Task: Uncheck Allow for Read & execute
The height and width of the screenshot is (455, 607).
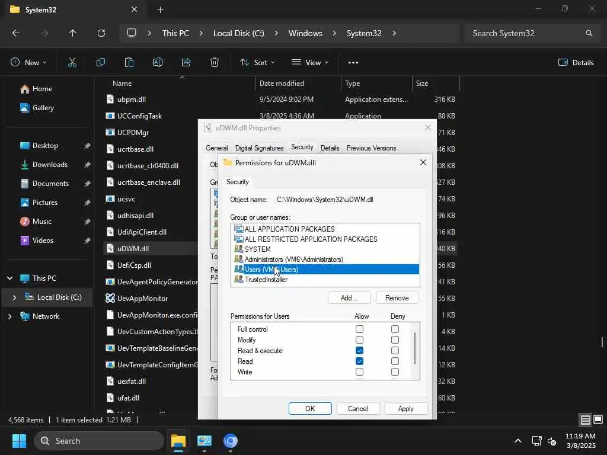Action: click(359, 351)
